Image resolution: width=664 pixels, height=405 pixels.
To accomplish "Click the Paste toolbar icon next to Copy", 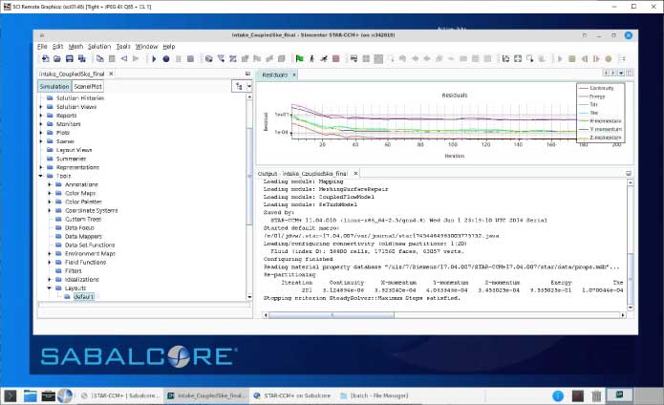I will click(x=112, y=59).
